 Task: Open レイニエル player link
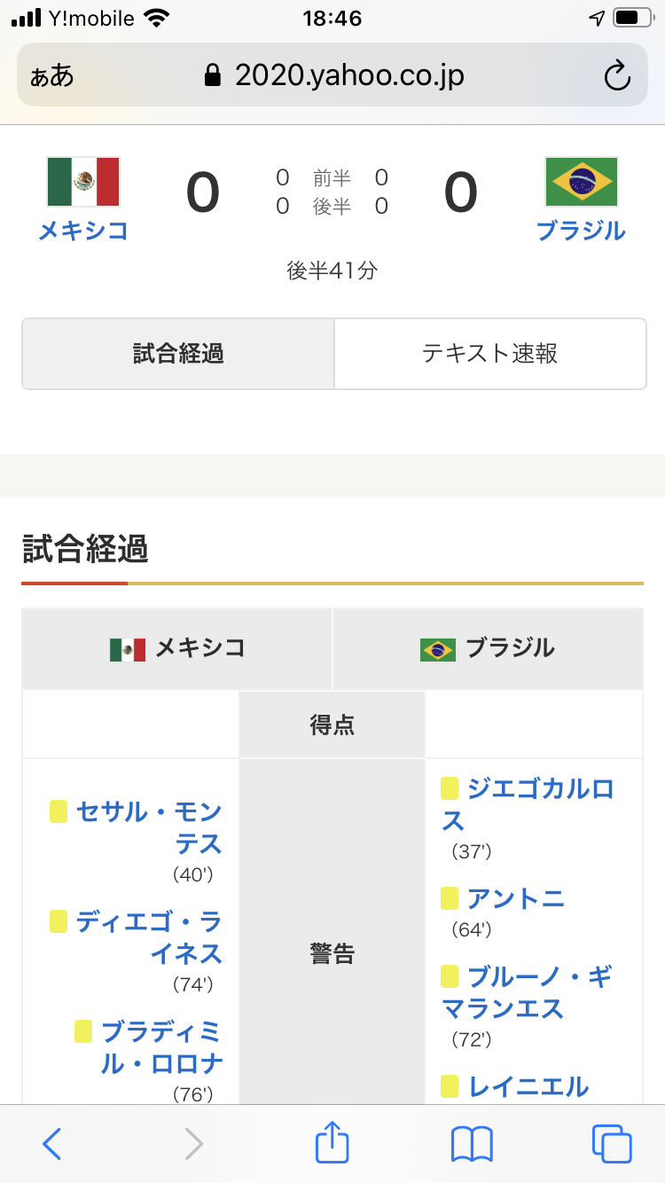[528, 1086]
